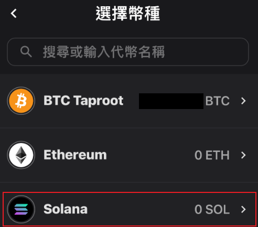Select the Solana coin name
Image resolution: width=258 pixels, height=227 pixels.
point(66,209)
